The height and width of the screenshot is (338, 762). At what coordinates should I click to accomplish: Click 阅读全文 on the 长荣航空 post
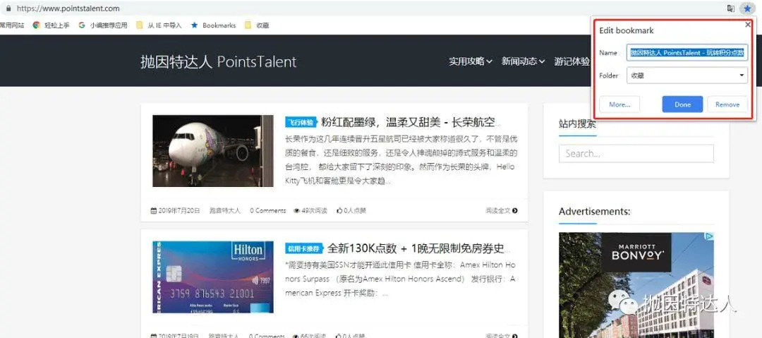tap(501, 210)
